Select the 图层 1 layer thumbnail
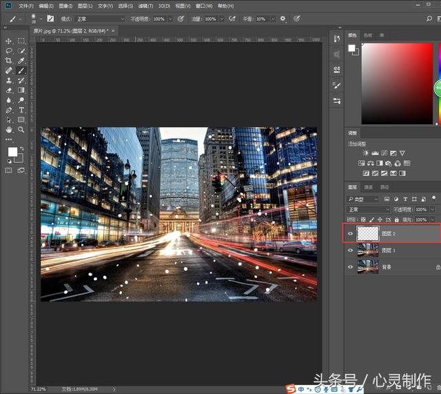Image resolution: width=441 pixels, height=394 pixels. pos(369,250)
